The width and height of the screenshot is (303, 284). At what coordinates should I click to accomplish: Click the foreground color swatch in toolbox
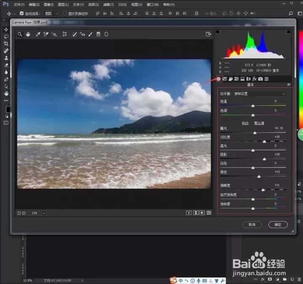pos(7,109)
